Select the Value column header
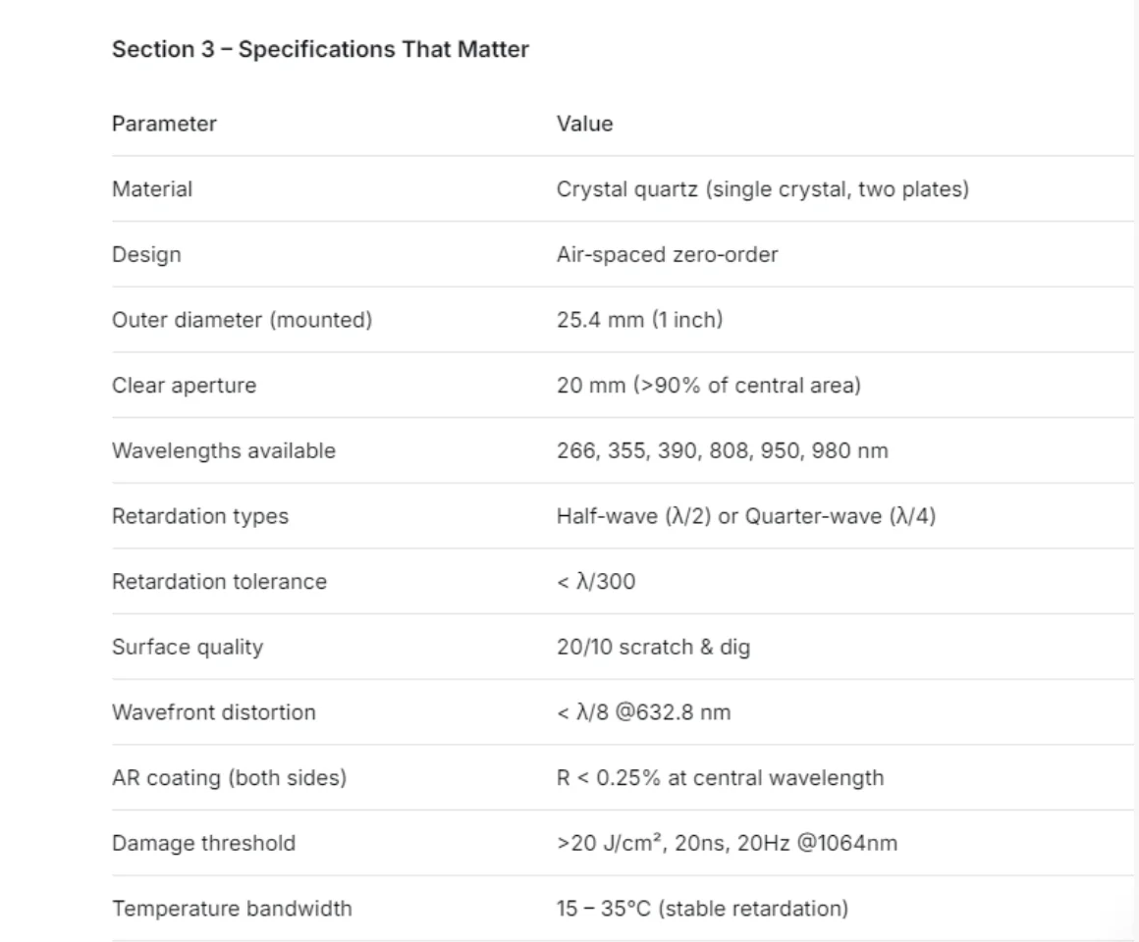The image size is (1139, 942). click(x=585, y=124)
